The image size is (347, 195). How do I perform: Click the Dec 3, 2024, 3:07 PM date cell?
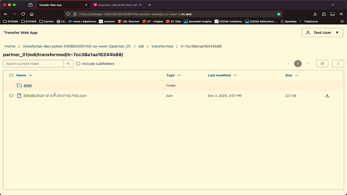point(225,96)
